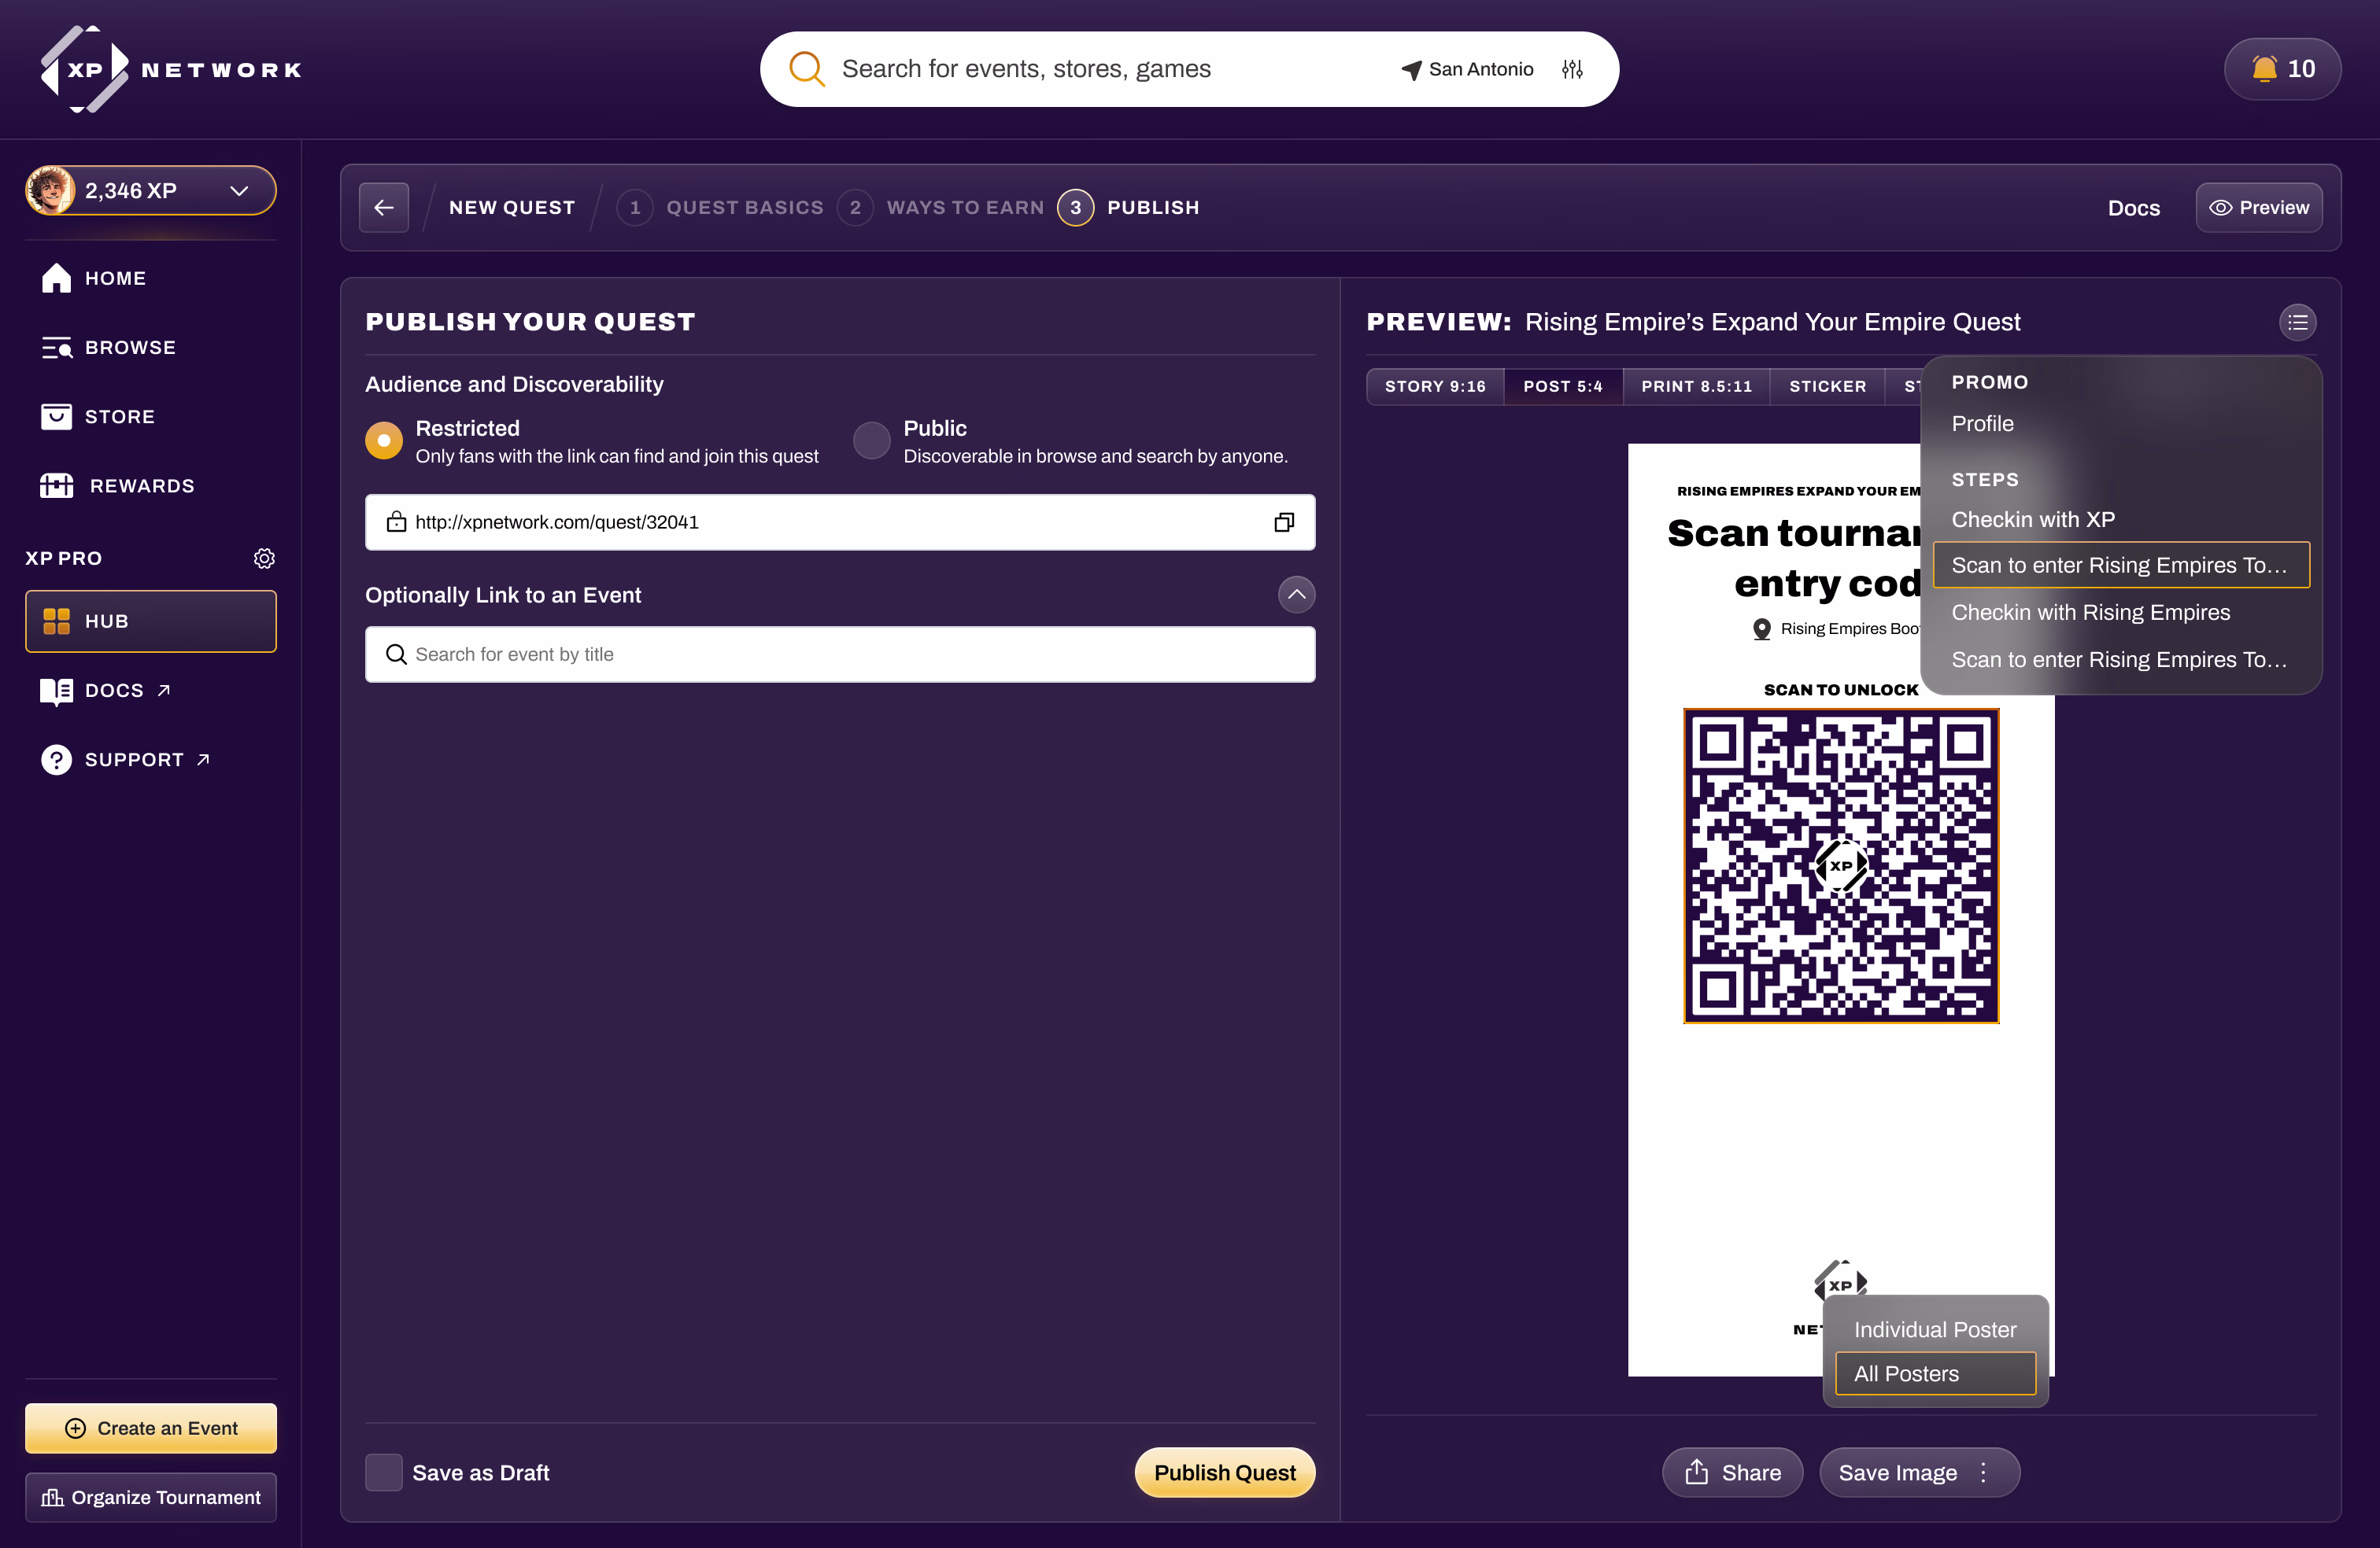Click the QR code in poster preview
Image resolution: width=2380 pixels, height=1548 pixels.
(x=1841, y=865)
